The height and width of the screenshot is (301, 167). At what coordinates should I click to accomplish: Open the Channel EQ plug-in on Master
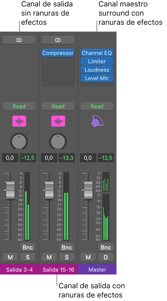(97, 53)
